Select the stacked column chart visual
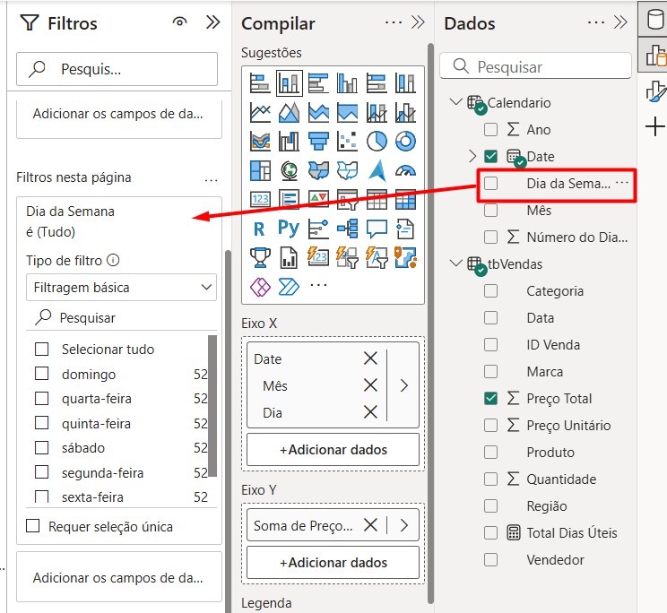667x613 pixels. click(x=290, y=82)
